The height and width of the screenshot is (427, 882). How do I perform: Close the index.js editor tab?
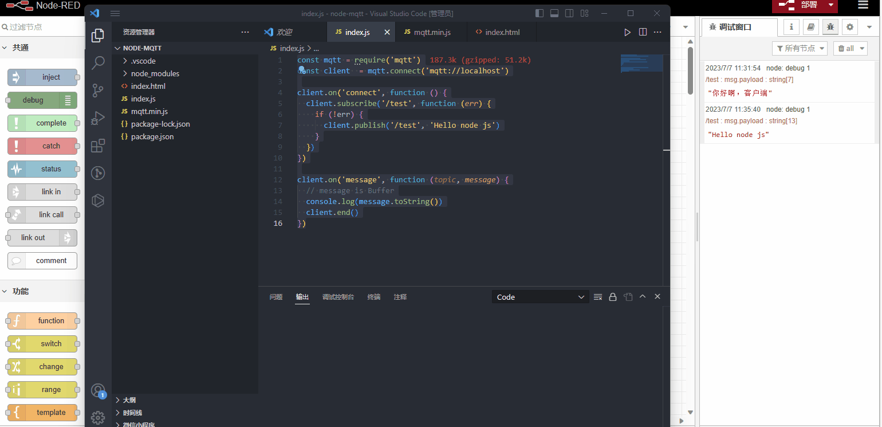387,32
